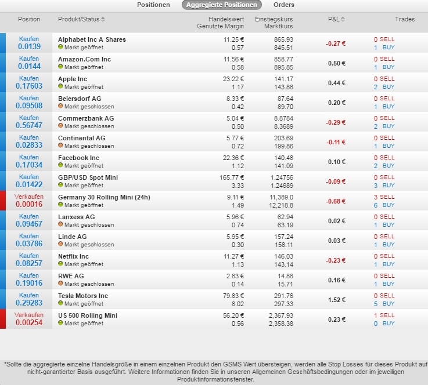Click orange status dot under Commerzbank AG
This screenshot has height=385, width=428.
point(60,126)
